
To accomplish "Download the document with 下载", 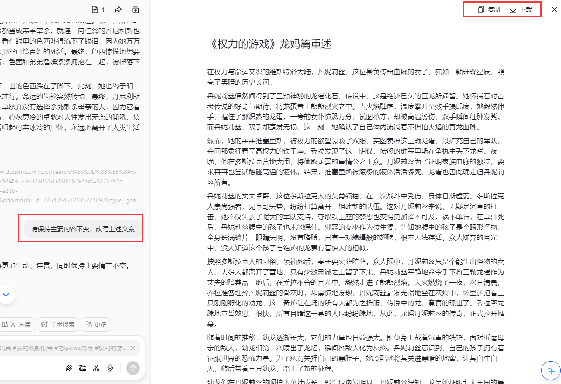I will pyautogui.click(x=521, y=9).
